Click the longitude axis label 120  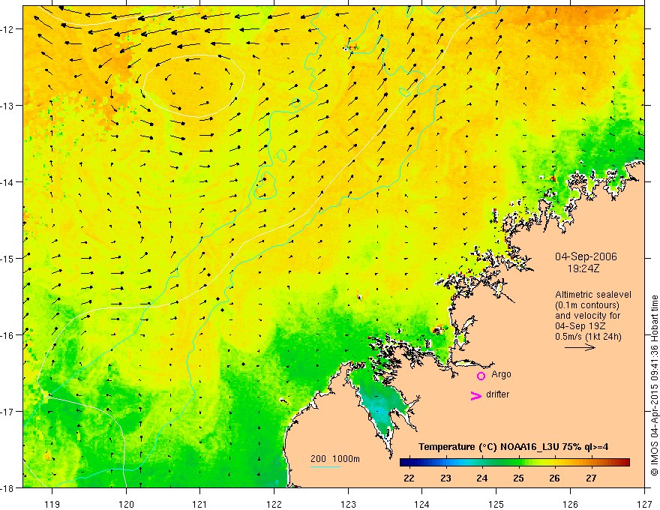coord(126,504)
